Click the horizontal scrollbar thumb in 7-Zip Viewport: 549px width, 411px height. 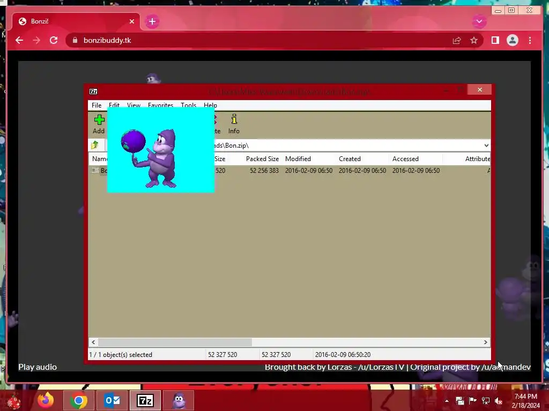[x=175, y=342]
